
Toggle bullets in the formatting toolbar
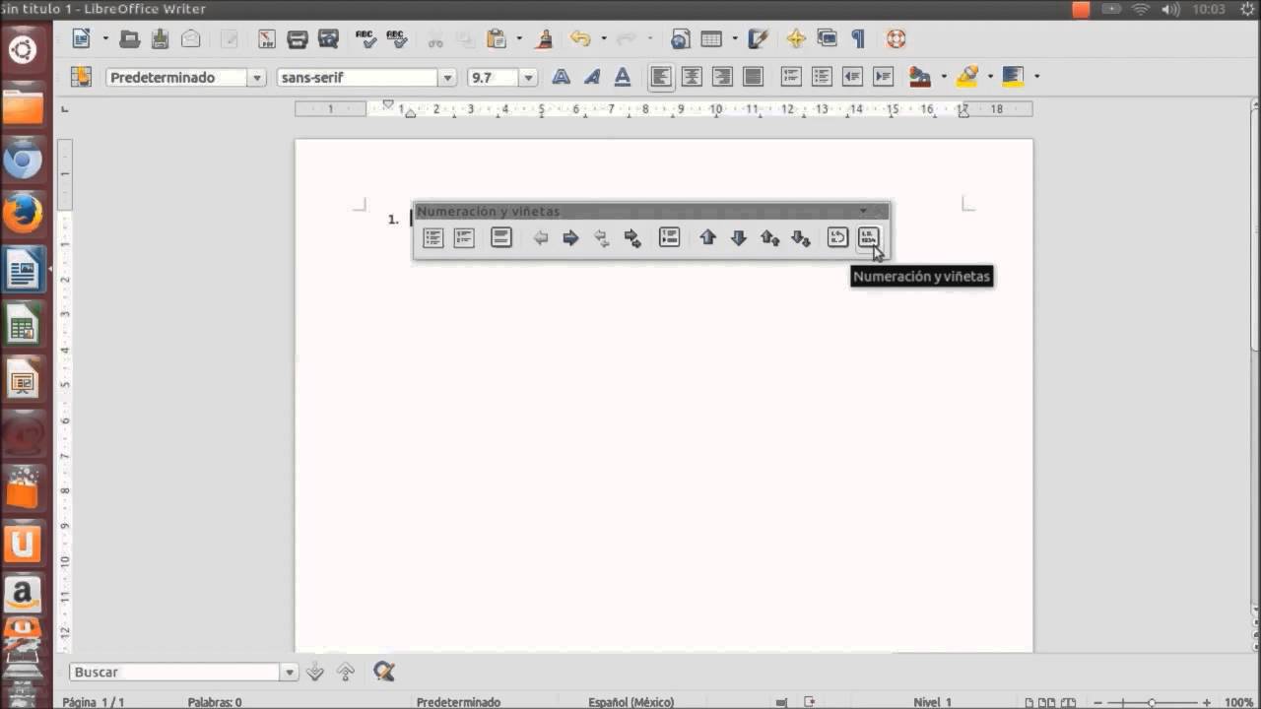(822, 77)
